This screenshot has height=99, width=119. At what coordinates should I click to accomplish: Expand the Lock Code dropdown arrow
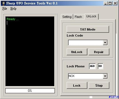105,43
